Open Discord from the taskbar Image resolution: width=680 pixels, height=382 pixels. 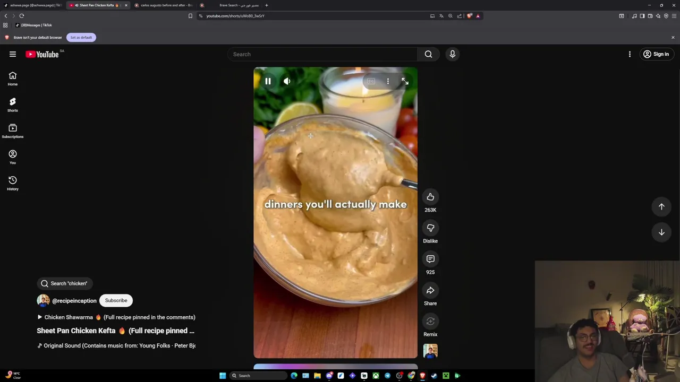329,376
